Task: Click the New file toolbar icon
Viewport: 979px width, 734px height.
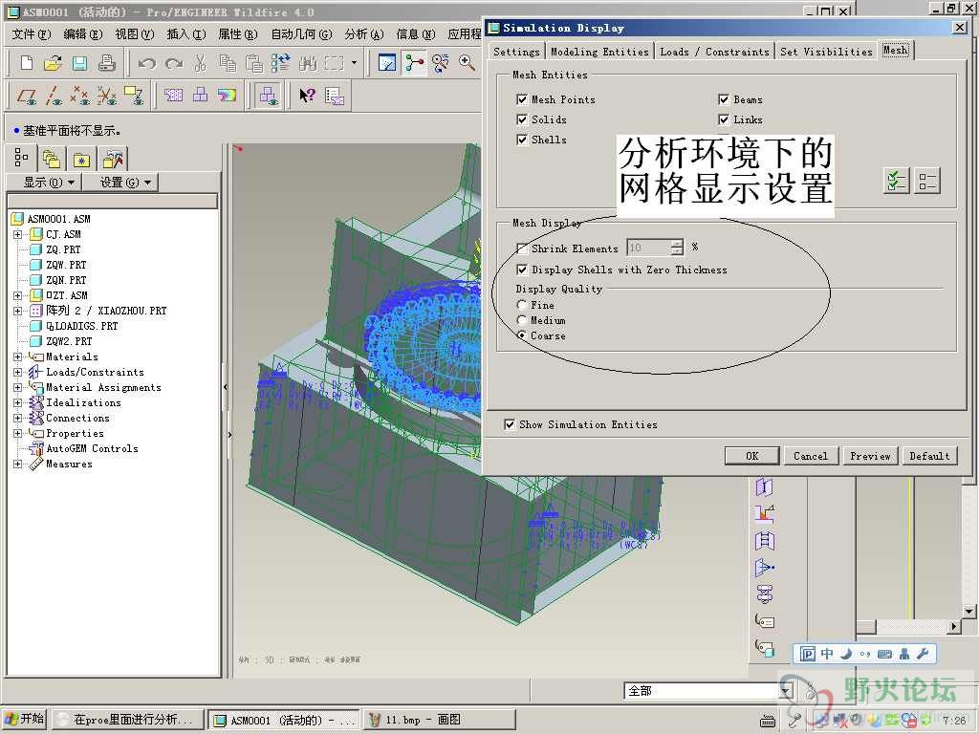Action: point(27,63)
